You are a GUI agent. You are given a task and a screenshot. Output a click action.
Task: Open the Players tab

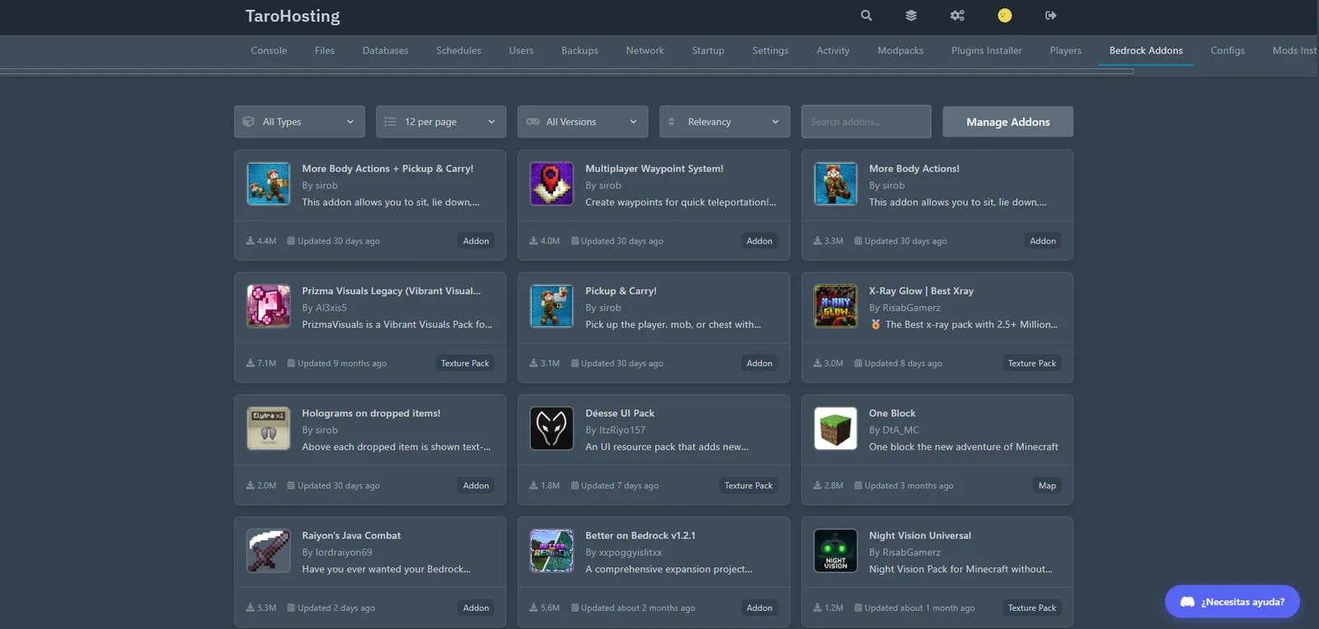click(1065, 50)
